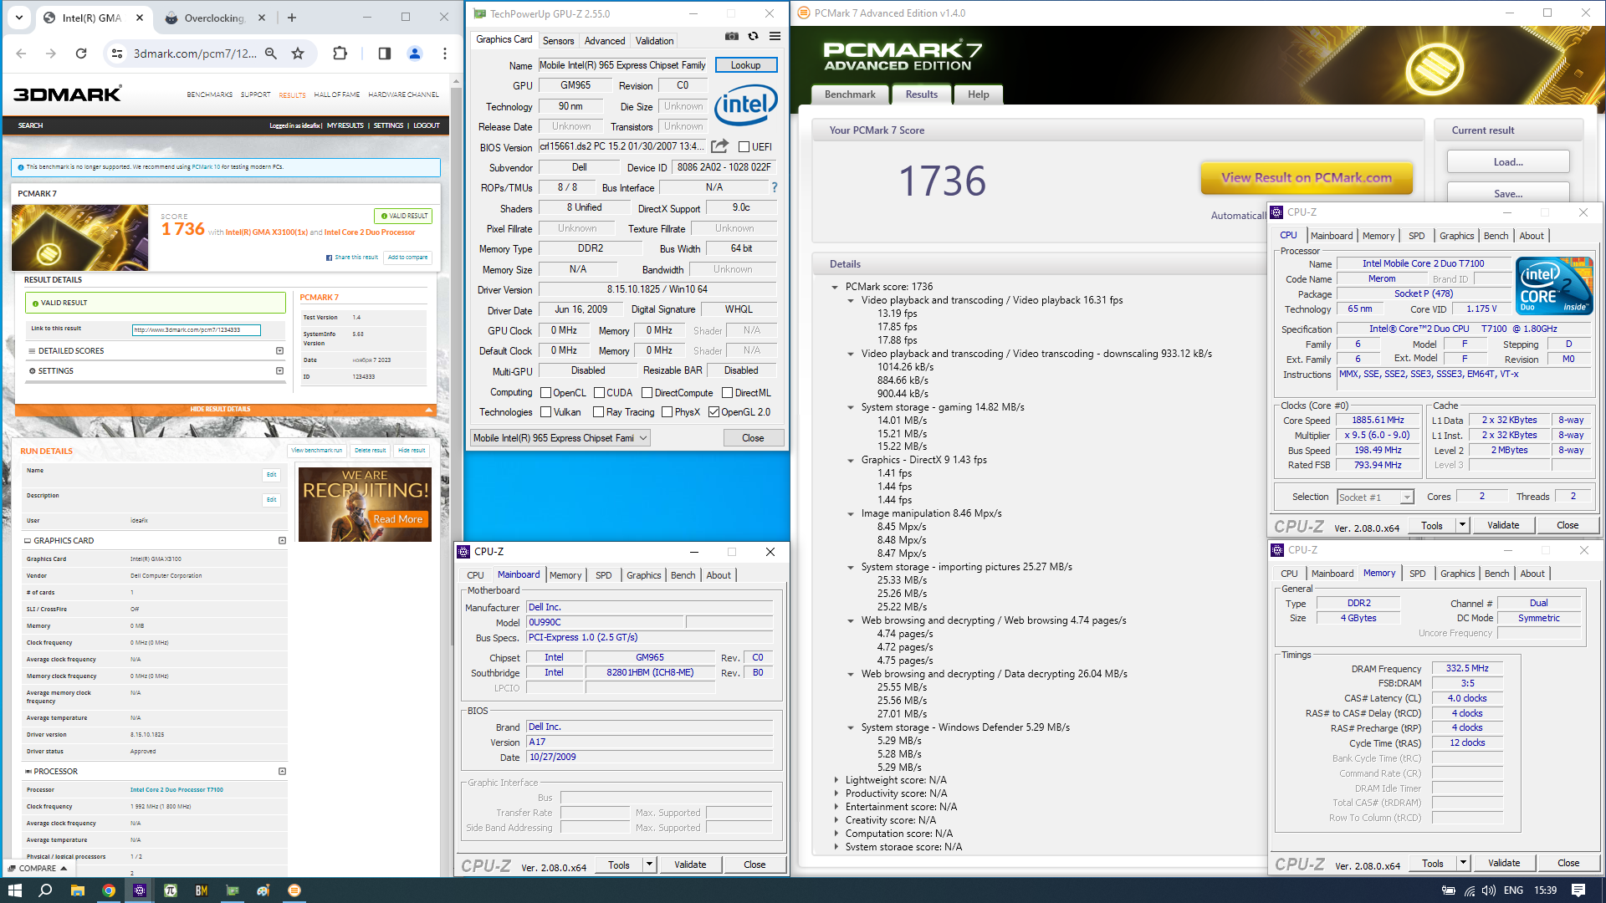Viewport: 1606px width, 903px height.
Task: Open taskbar search
Action: [x=45, y=890]
